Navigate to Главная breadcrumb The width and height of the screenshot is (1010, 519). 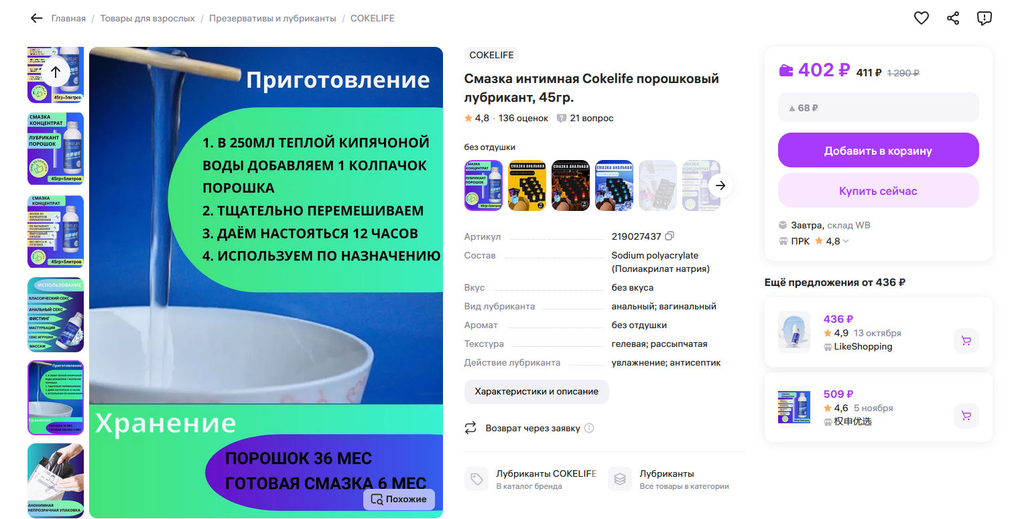pos(68,18)
